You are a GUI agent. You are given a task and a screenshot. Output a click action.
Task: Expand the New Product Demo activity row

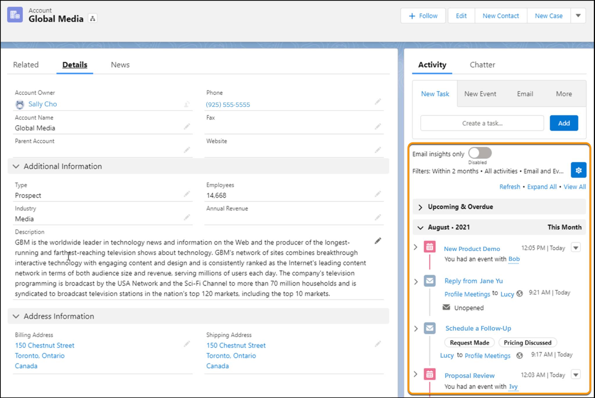415,248
